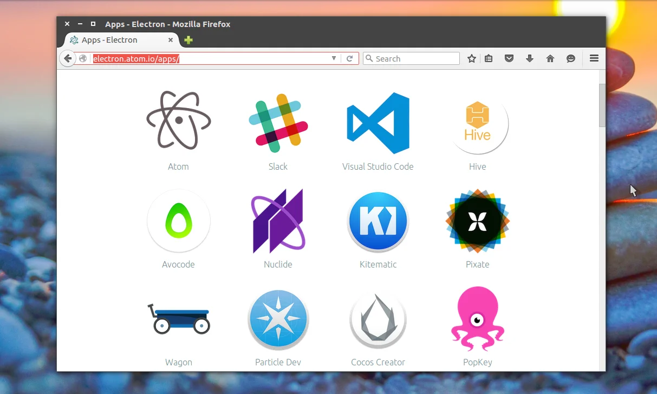Click the magnifier icon in search box
The height and width of the screenshot is (394, 657).
tap(369, 58)
